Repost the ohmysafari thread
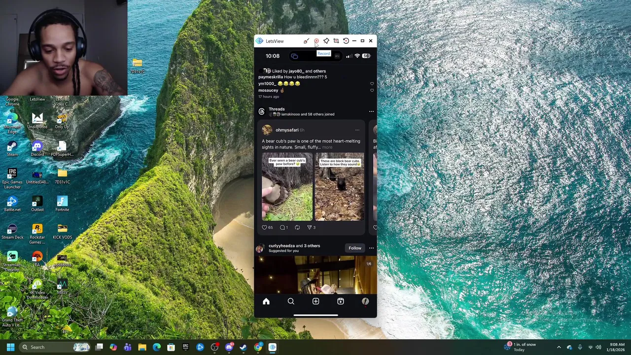The image size is (631, 355). tap(297, 227)
